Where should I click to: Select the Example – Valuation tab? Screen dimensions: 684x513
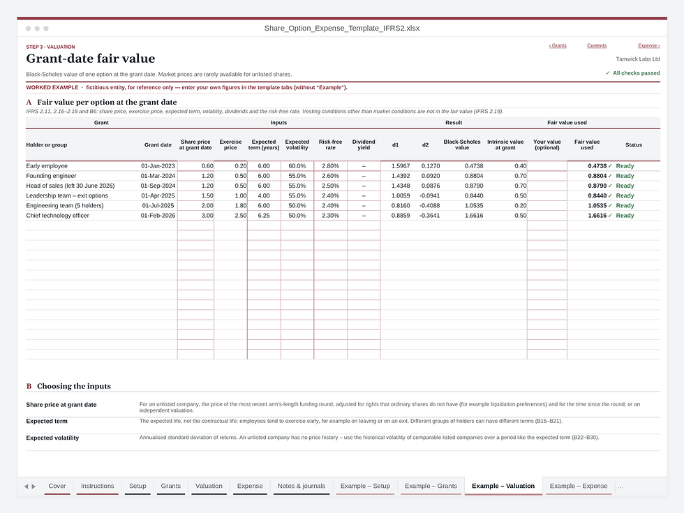click(503, 486)
